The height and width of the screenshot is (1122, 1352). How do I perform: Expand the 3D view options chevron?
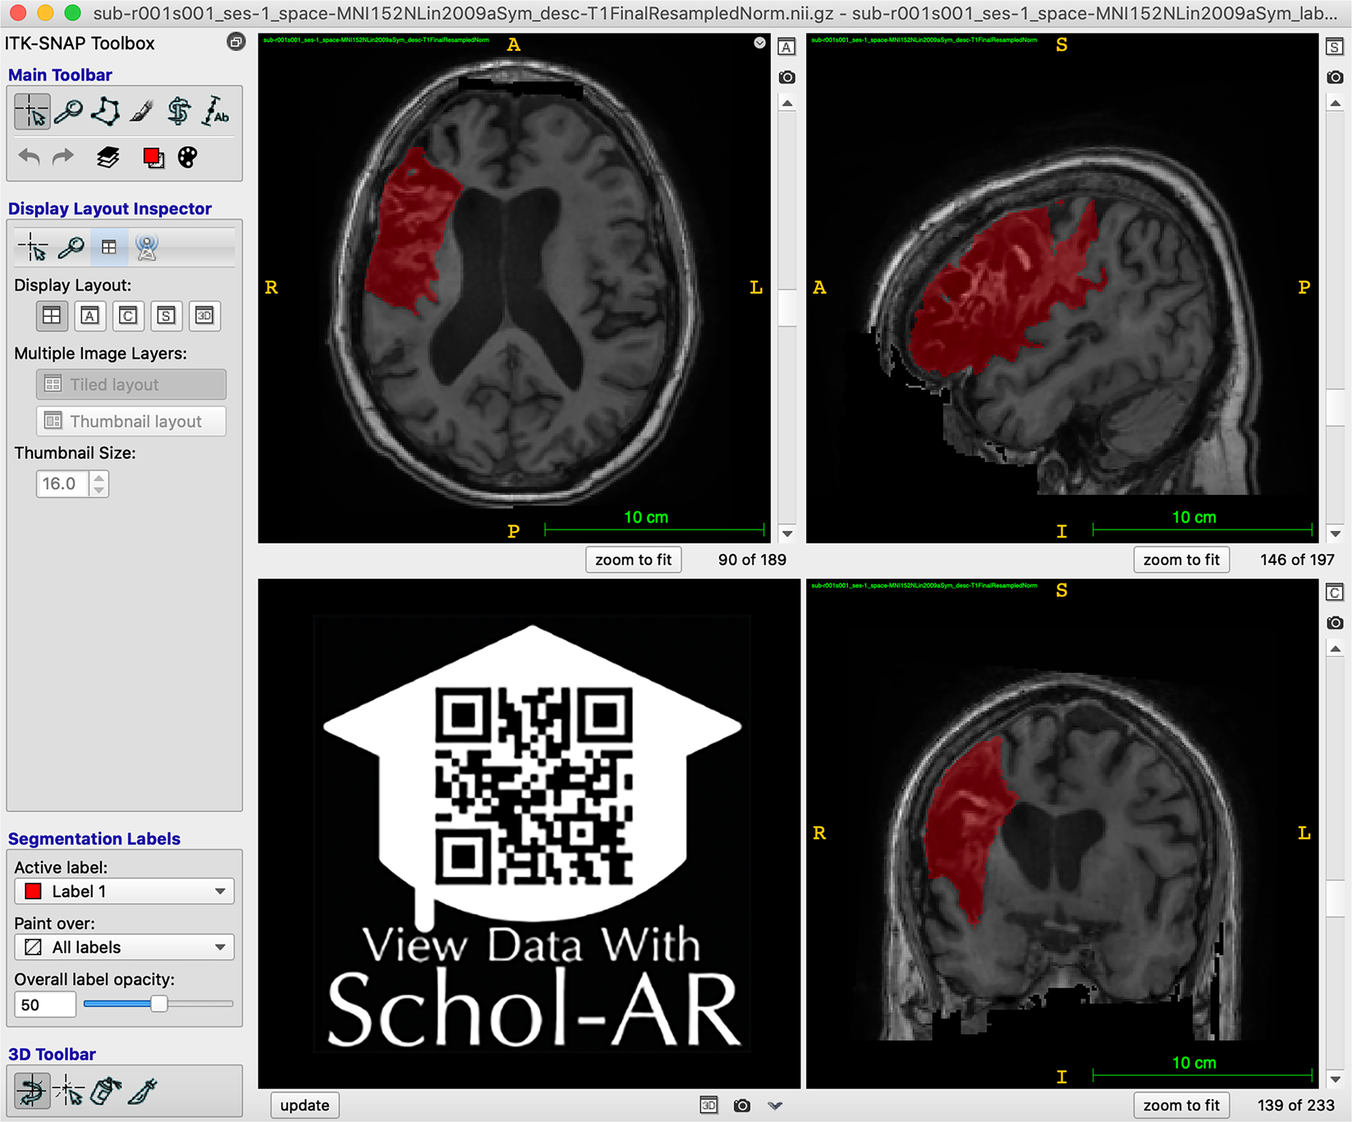coord(775,1106)
